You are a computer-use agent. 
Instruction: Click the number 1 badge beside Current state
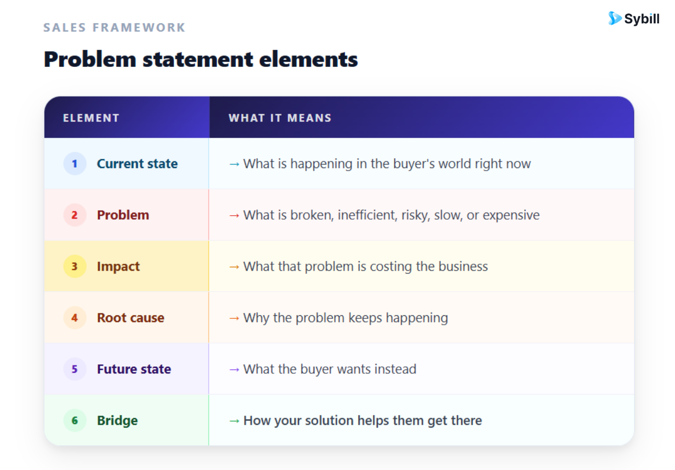coord(75,164)
